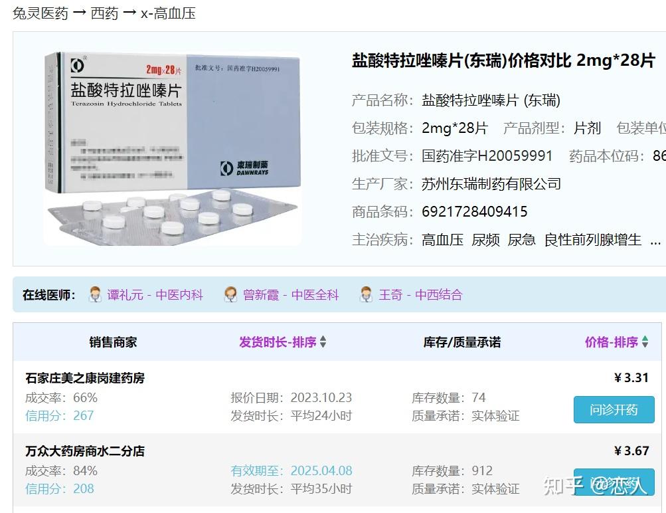Click 产品剂型 片剂 value
Screen dimensions: 666x513
587,128
